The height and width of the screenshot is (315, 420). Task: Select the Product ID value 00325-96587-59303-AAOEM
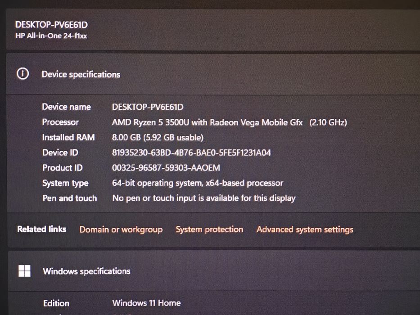coord(166,168)
